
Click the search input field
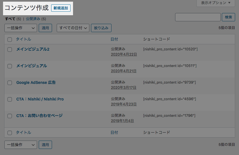[198, 17]
